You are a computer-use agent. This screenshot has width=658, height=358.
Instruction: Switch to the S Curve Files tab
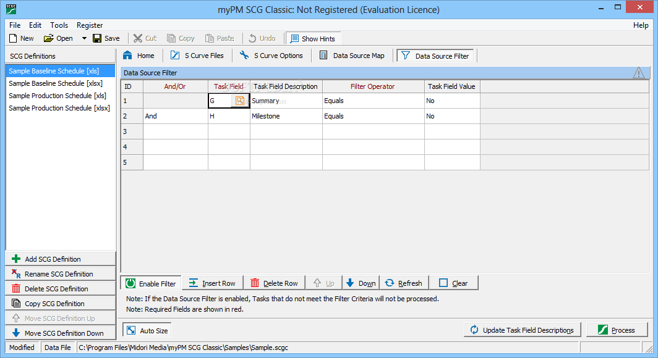197,56
